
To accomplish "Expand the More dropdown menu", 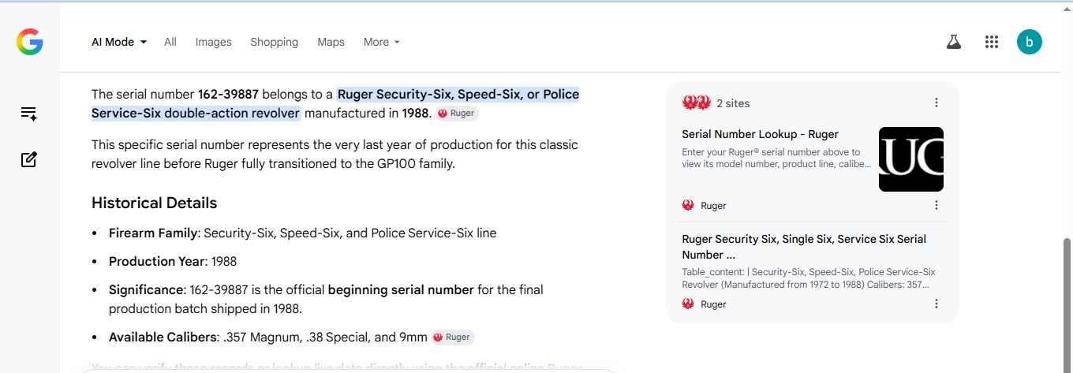I will pos(382,42).
